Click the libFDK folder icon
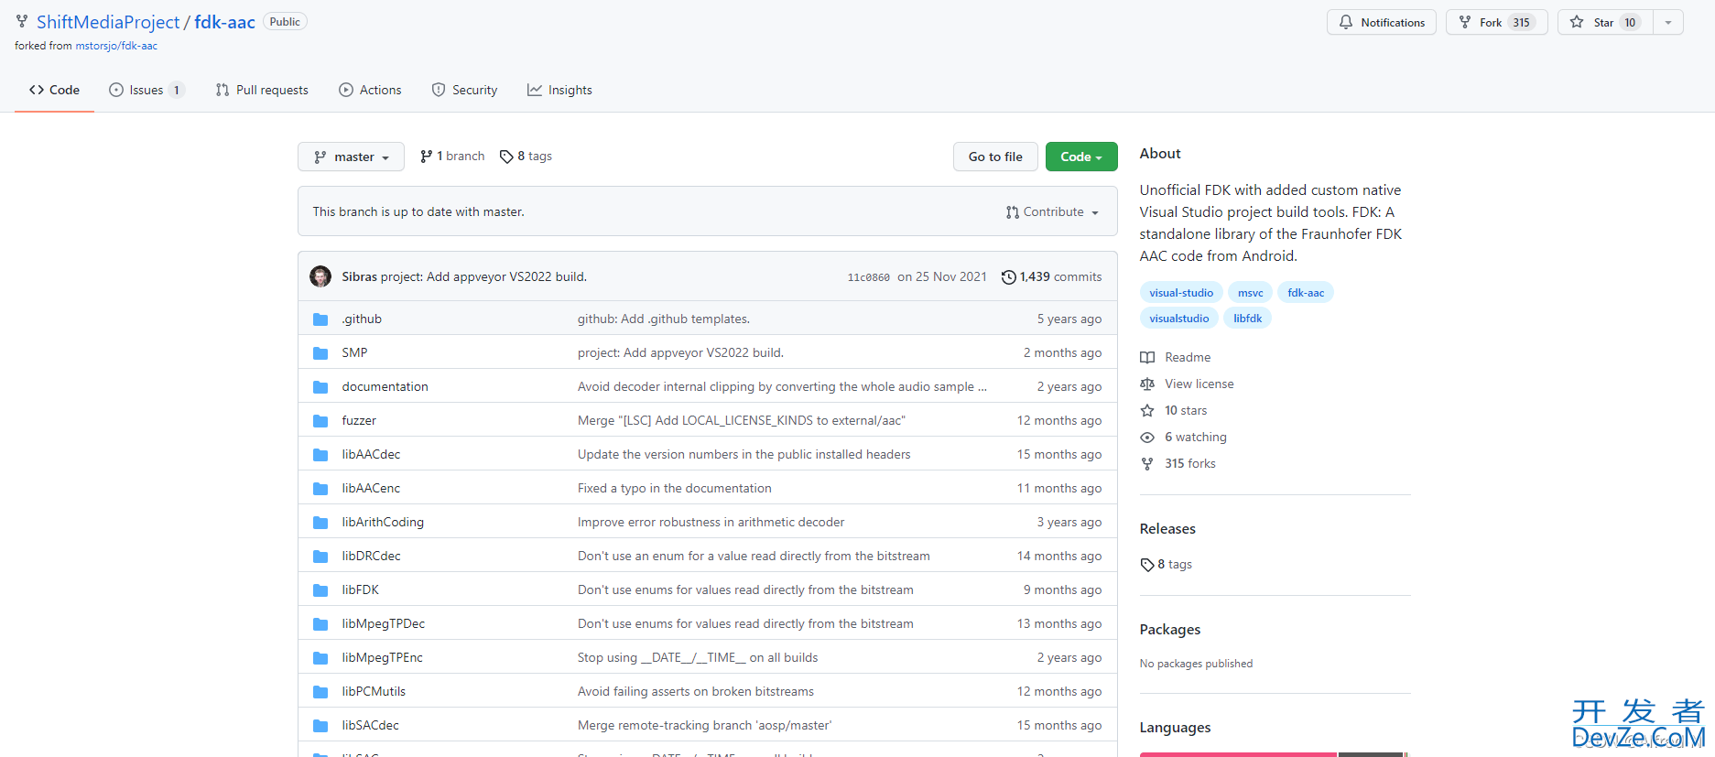This screenshot has height=757, width=1715. (x=320, y=590)
